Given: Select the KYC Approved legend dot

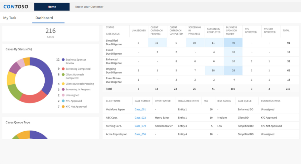Looking at the screenshot, I should point(63,101).
